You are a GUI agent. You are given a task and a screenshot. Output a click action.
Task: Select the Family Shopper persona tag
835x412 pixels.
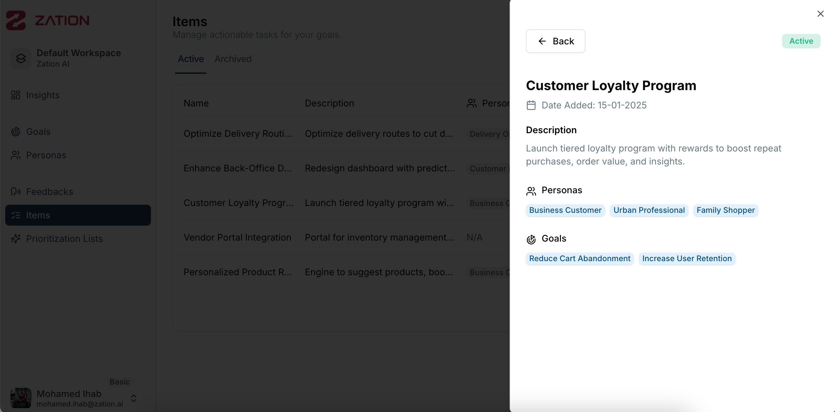(726, 210)
